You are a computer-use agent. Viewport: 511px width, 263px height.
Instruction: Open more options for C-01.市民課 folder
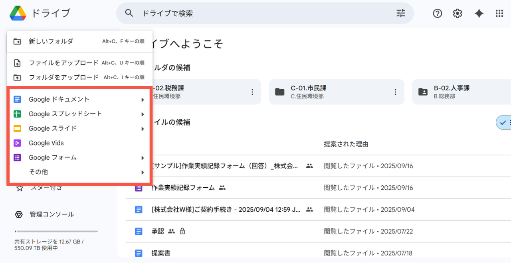[395, 92]
